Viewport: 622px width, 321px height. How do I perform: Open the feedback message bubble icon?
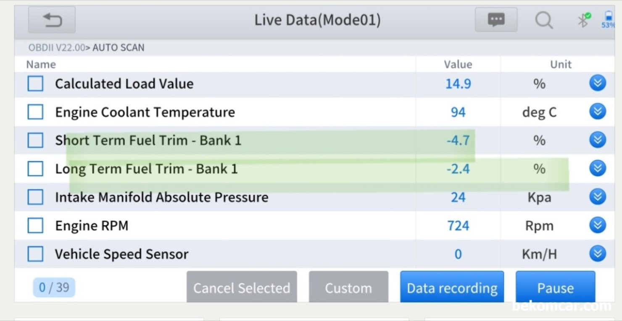point(496,20)
